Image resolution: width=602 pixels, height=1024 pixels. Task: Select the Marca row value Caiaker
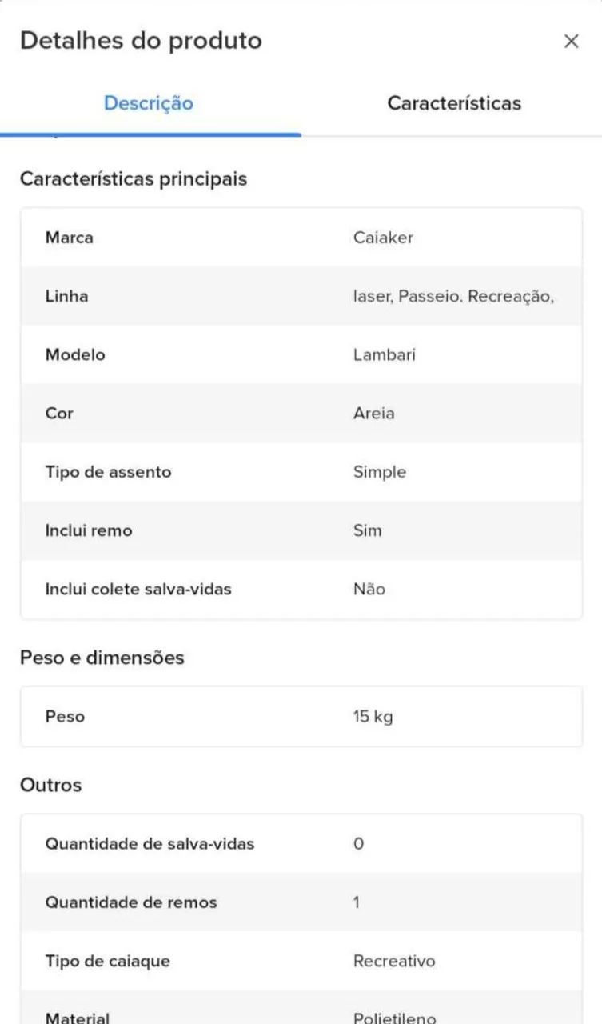383,238
